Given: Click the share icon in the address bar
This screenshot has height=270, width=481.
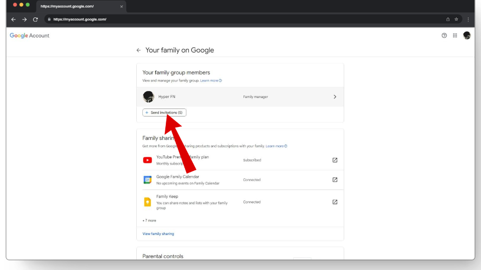Looking at the screenshot, I should pyautogui.click(x=448, y=19).
